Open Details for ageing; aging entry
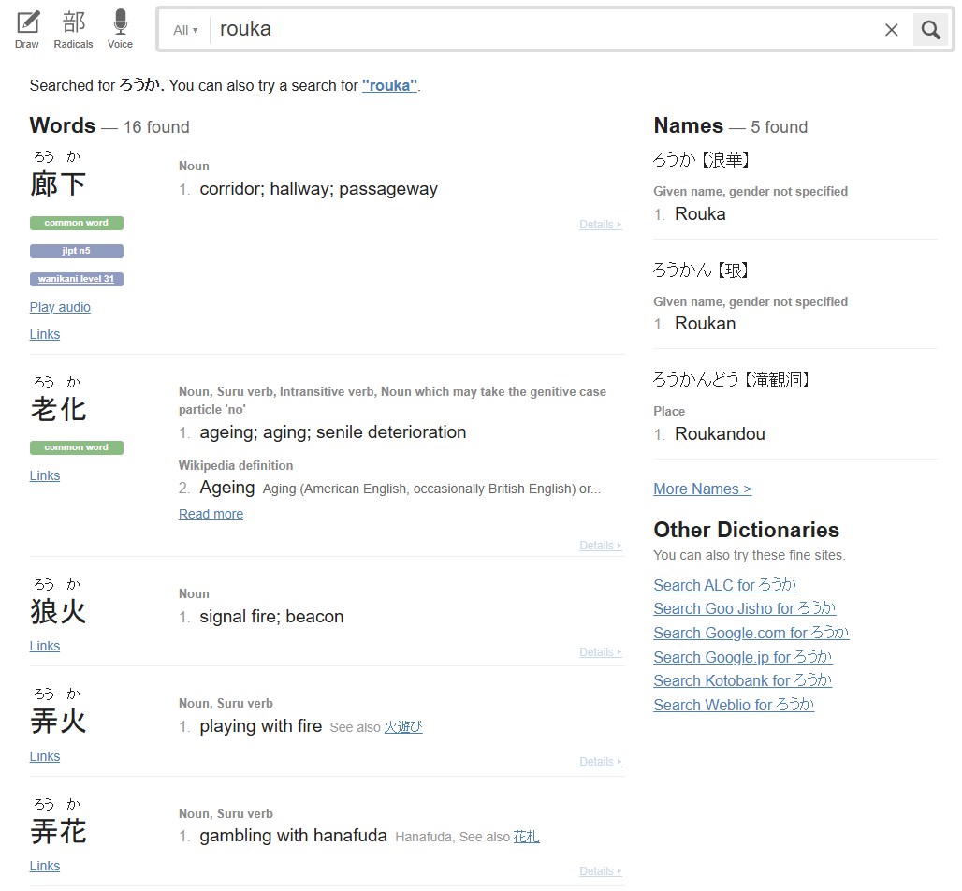The width and height of the screenshot is (962, 891). pos(600,546)
